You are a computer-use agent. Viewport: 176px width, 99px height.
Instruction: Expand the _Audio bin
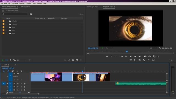click(x=7, y=21)
